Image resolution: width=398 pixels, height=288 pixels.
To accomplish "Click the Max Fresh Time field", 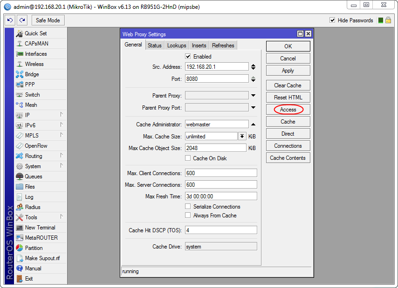I will pyautogui.click(x=221, y=196).
